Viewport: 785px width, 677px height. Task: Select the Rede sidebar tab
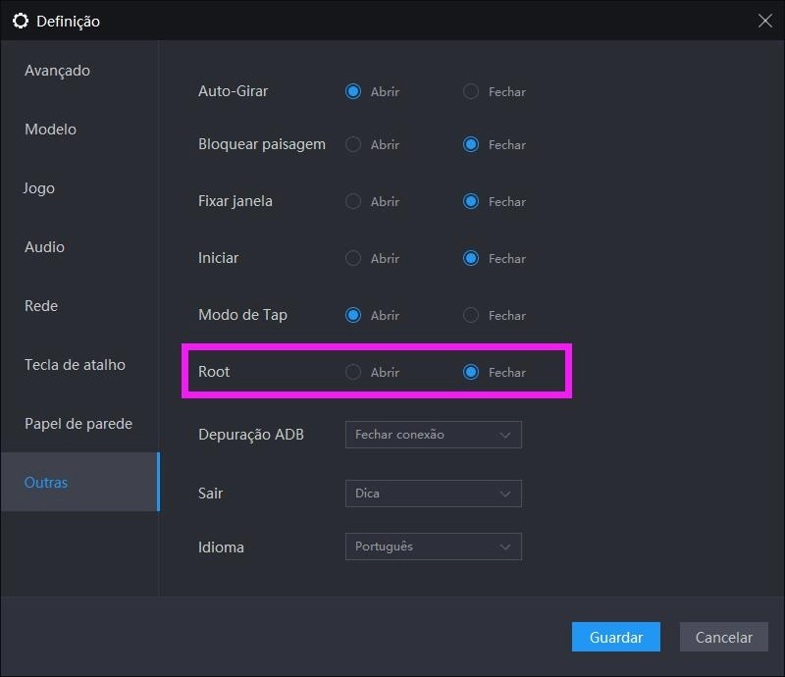click(41, 306)
